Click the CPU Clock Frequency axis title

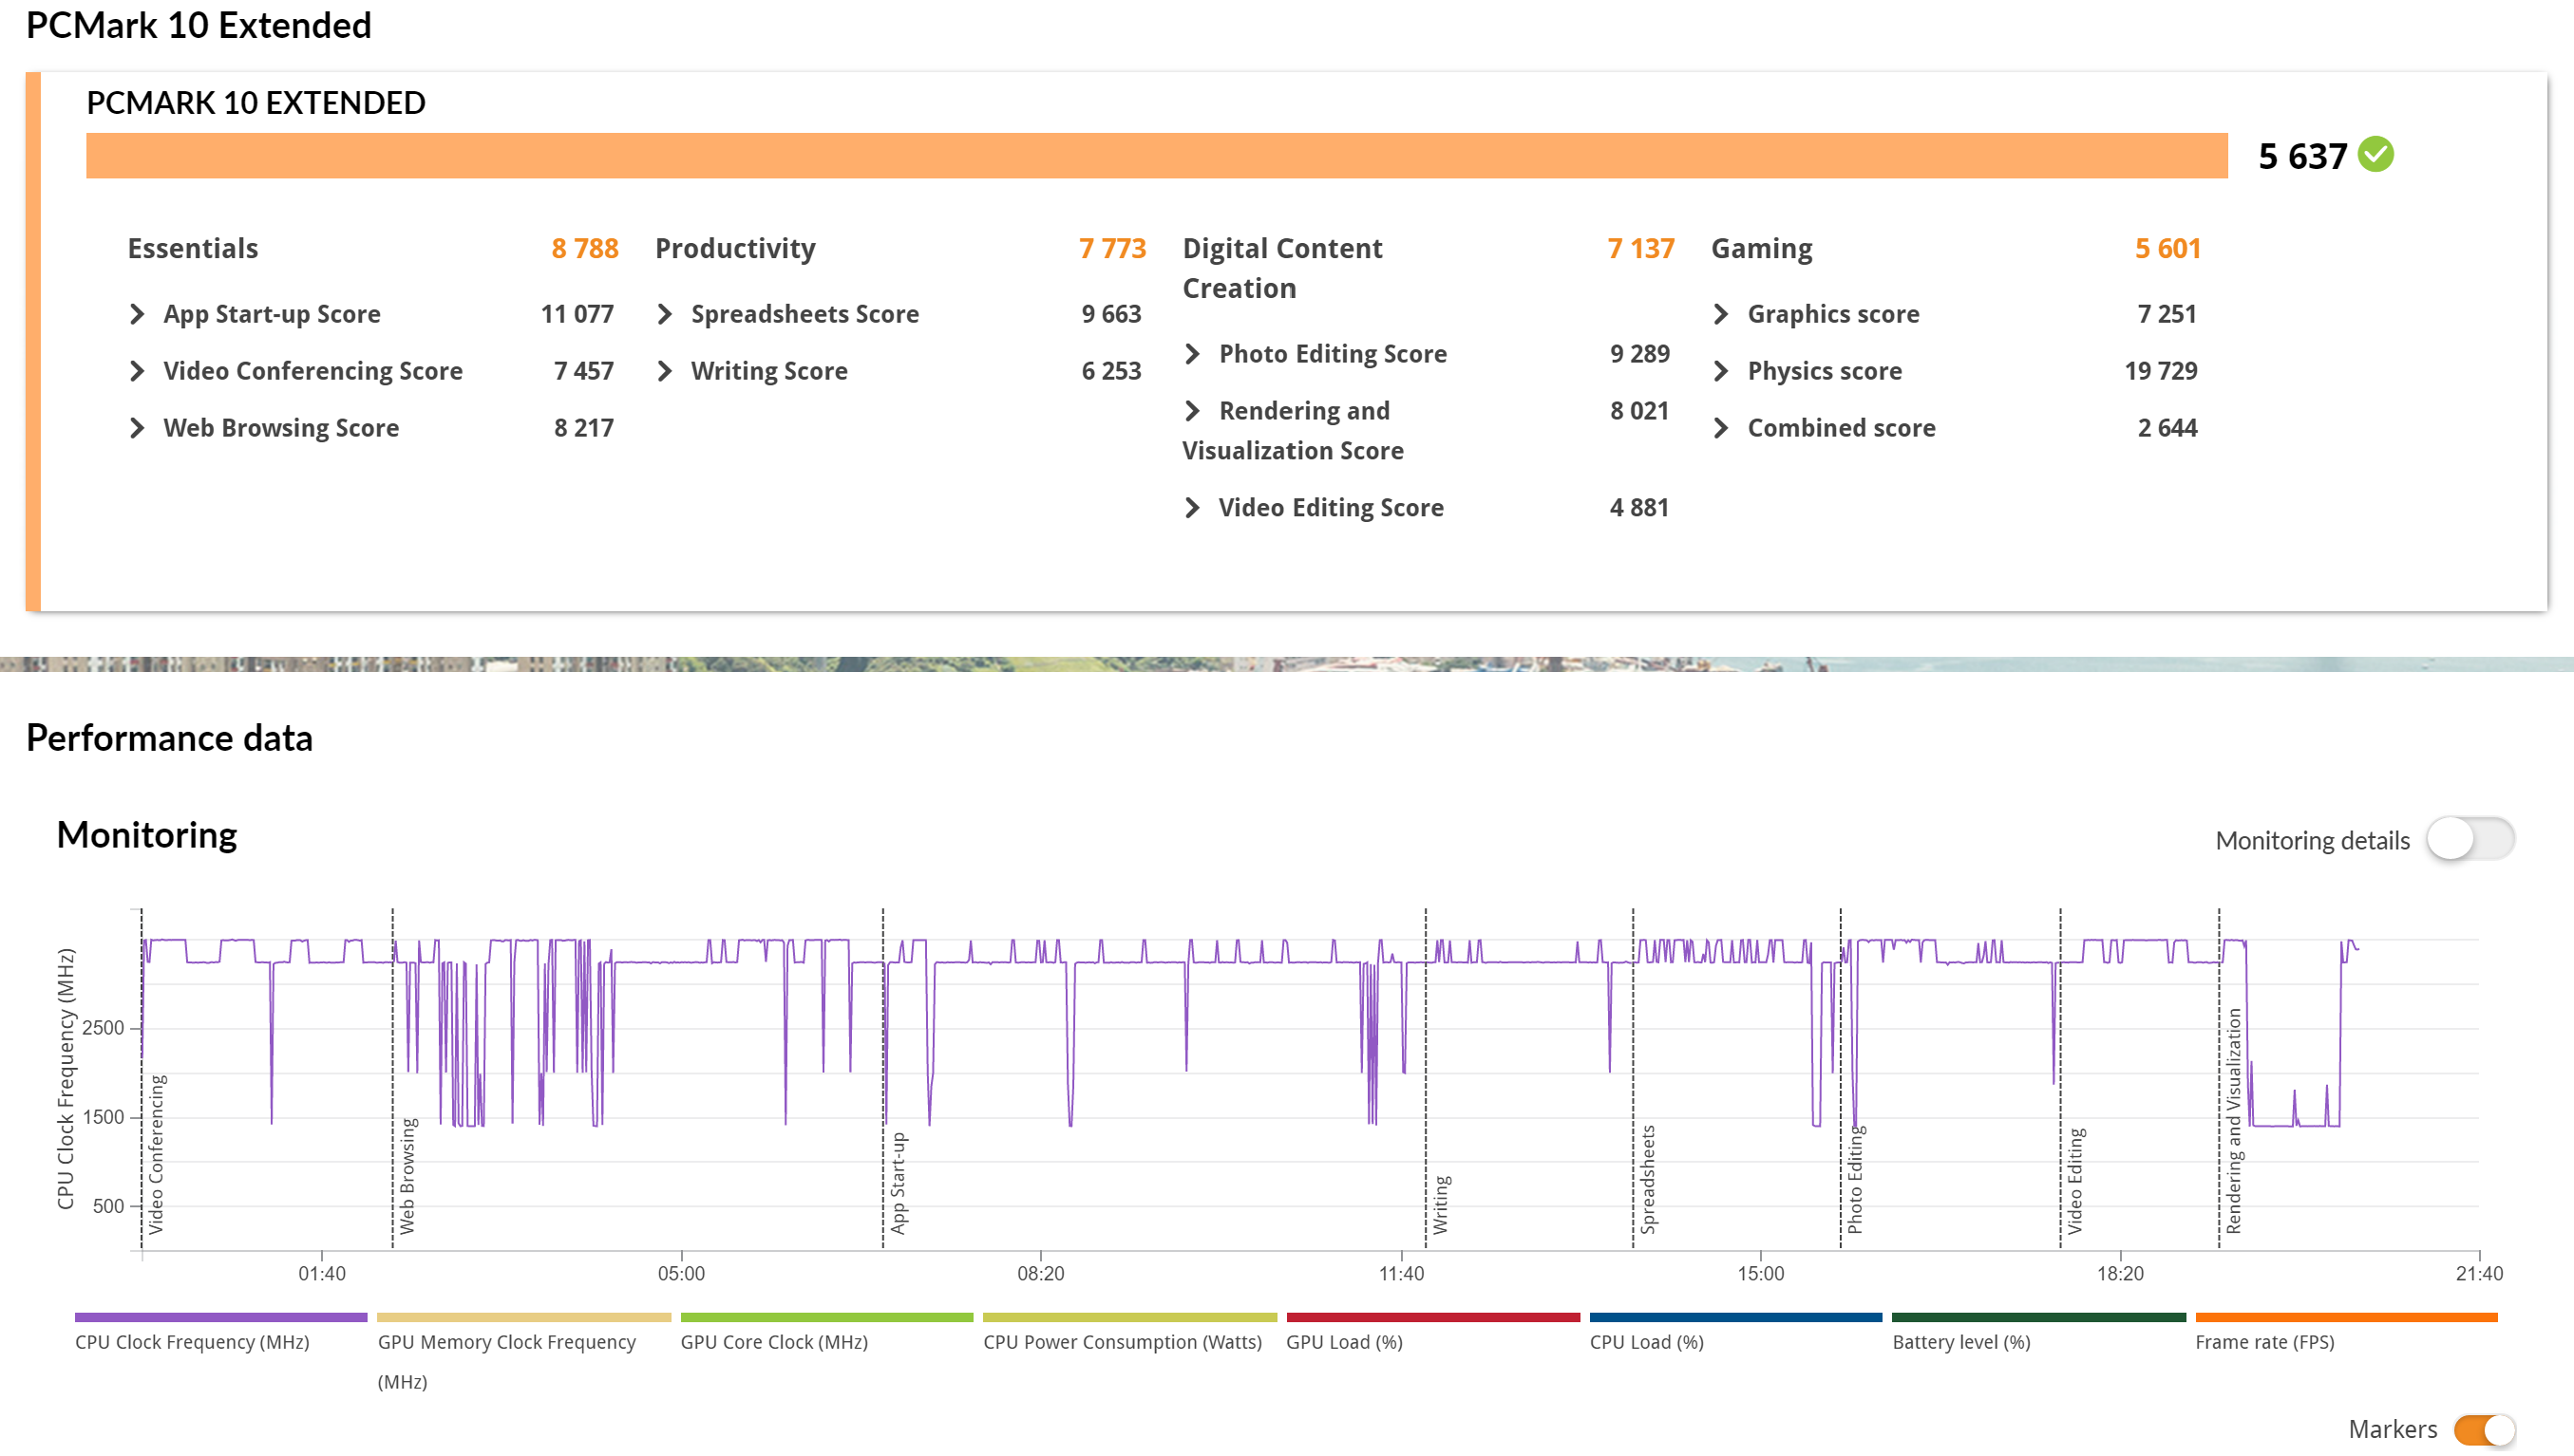point(66,1079)
